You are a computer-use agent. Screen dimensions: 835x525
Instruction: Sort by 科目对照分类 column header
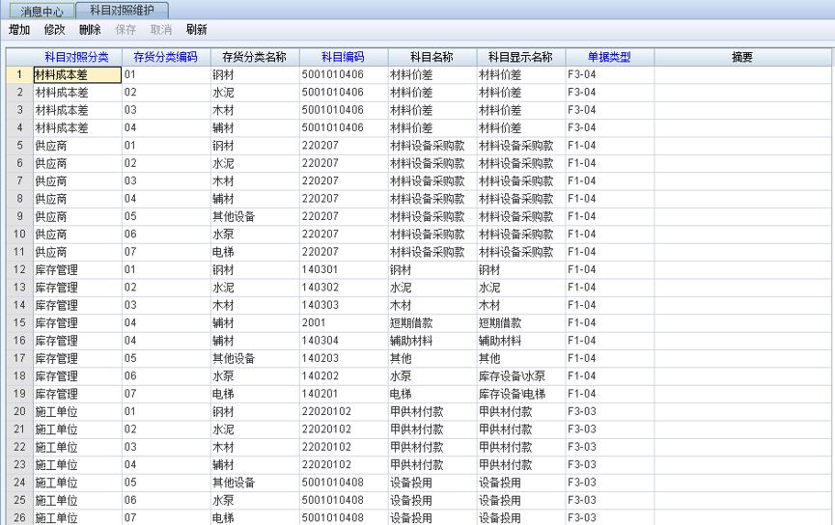(77, 57)
